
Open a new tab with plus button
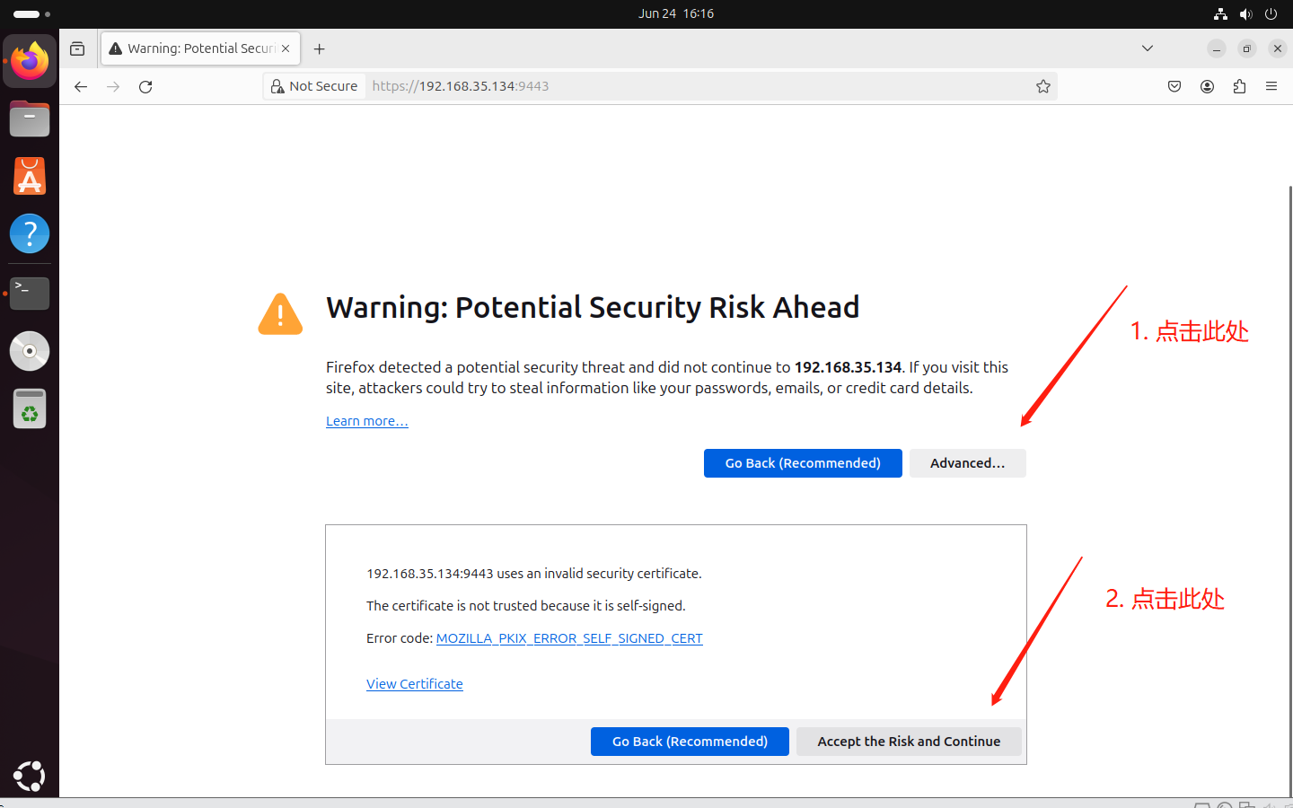[319, 48]
